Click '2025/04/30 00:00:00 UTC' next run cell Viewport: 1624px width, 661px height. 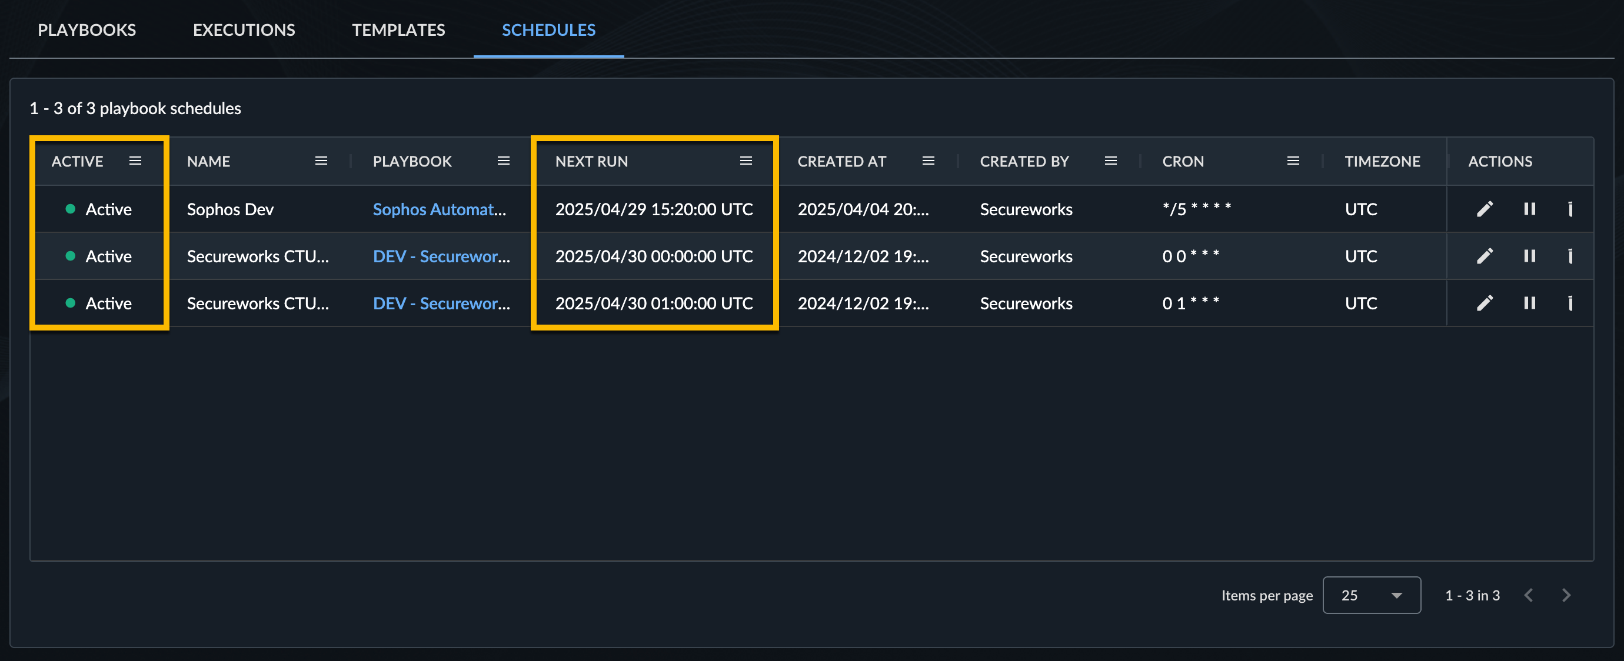coord(654,256)
